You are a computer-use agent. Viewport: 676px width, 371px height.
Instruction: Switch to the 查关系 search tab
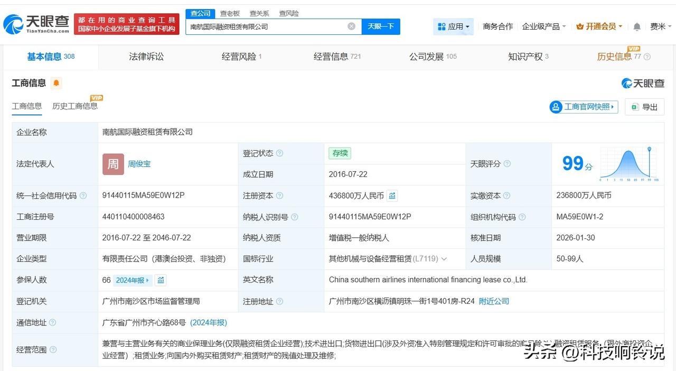pyautogui.click(x=259, y=13)
